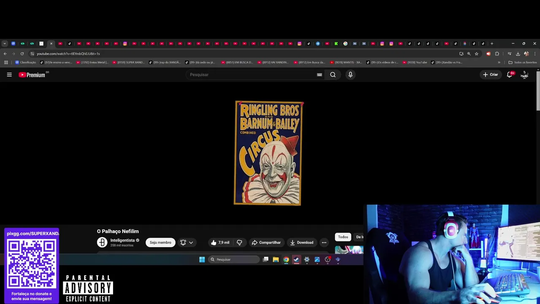
Task: Click the page vertical scrollbar
Action: [538, 91]
